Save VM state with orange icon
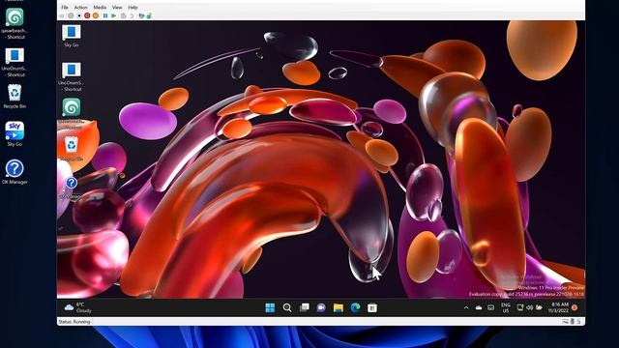619x348 pixels. [96, 15]
